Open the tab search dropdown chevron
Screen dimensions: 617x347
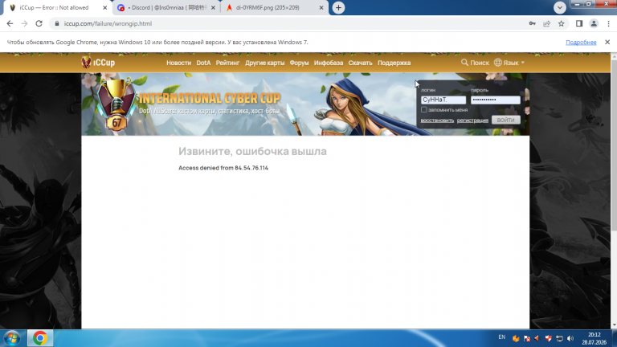(559, 7)
